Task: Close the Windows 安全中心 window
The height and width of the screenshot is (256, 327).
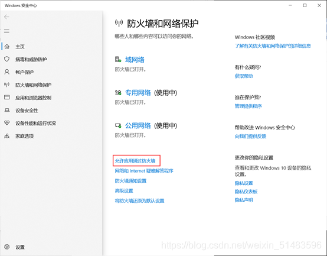Action: tap(319, 5)
